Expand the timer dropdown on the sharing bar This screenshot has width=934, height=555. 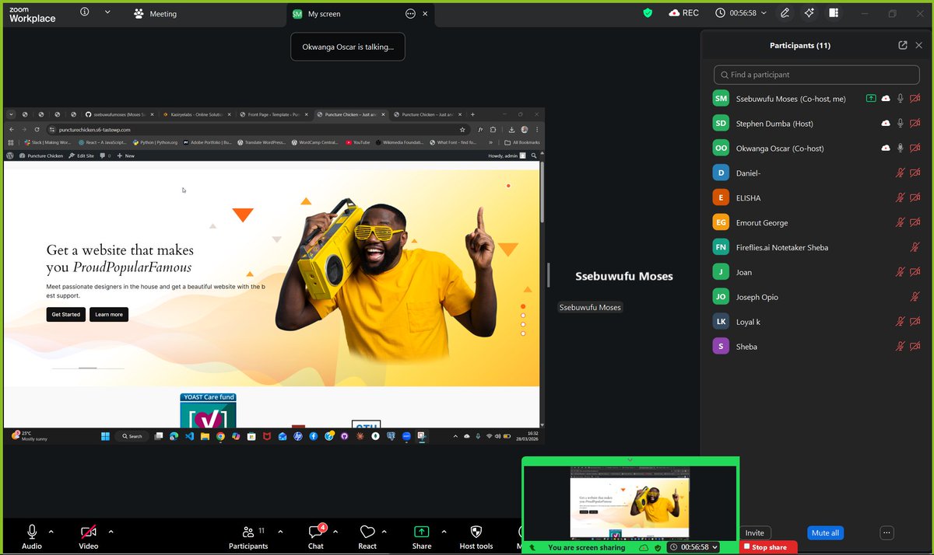tap(715, 547)
